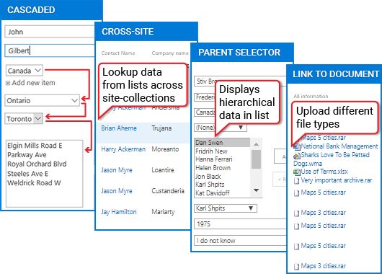Select Jon Black in list box
382x274 pixels.
click(208, 176)
